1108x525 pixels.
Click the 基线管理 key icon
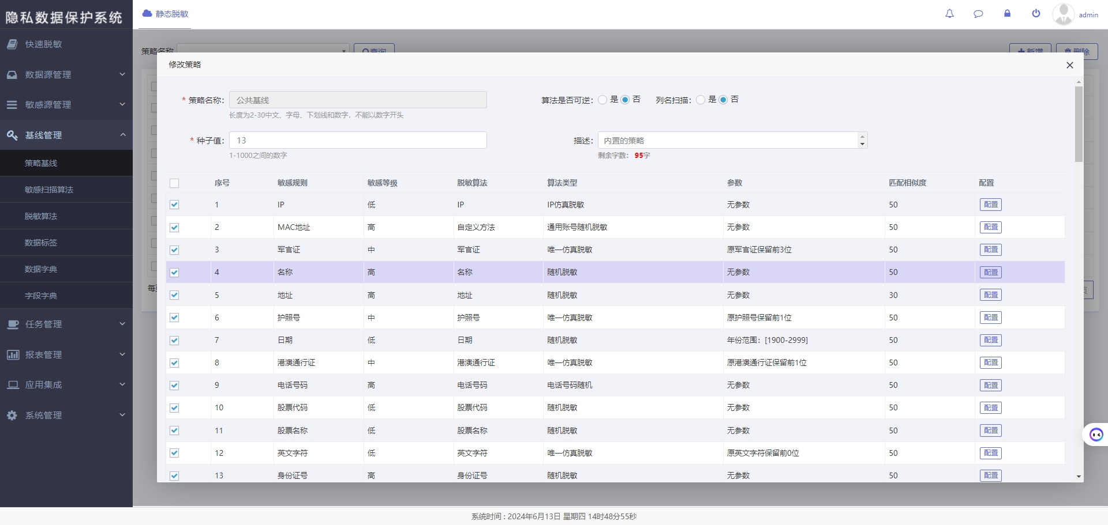[12, 135]
